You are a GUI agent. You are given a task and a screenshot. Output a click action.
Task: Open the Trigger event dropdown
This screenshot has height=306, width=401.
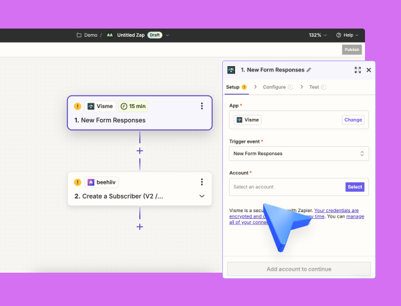pyautogui.click(x=298, y=154)
